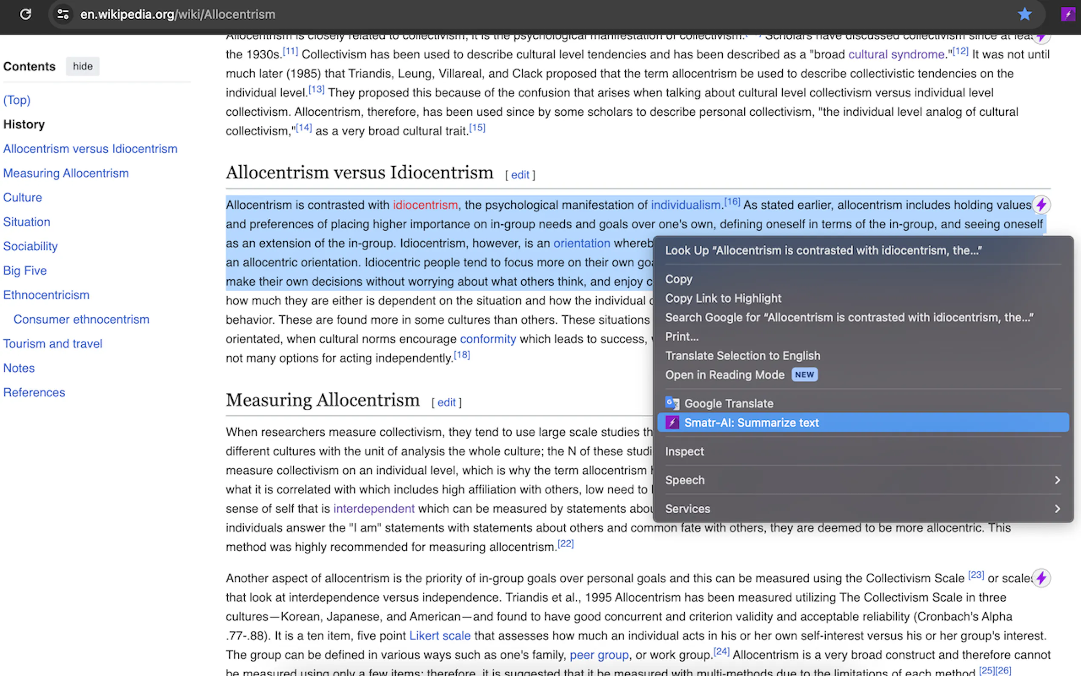Choose Copy Link to Highlight
1081x676 pixels.
723,298
